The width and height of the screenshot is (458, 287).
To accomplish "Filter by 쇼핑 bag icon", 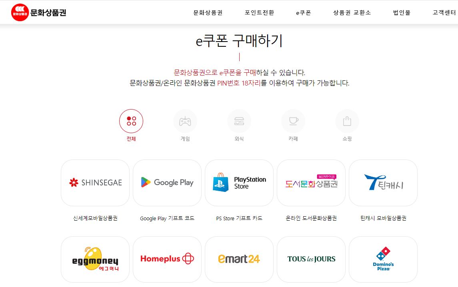I will click(347, 121).
